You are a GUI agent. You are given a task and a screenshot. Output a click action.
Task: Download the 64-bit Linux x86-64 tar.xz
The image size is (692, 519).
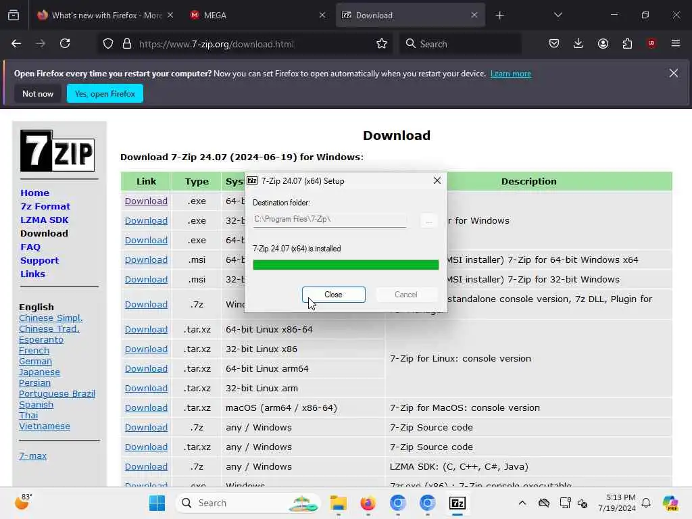(x=146, y=330)
